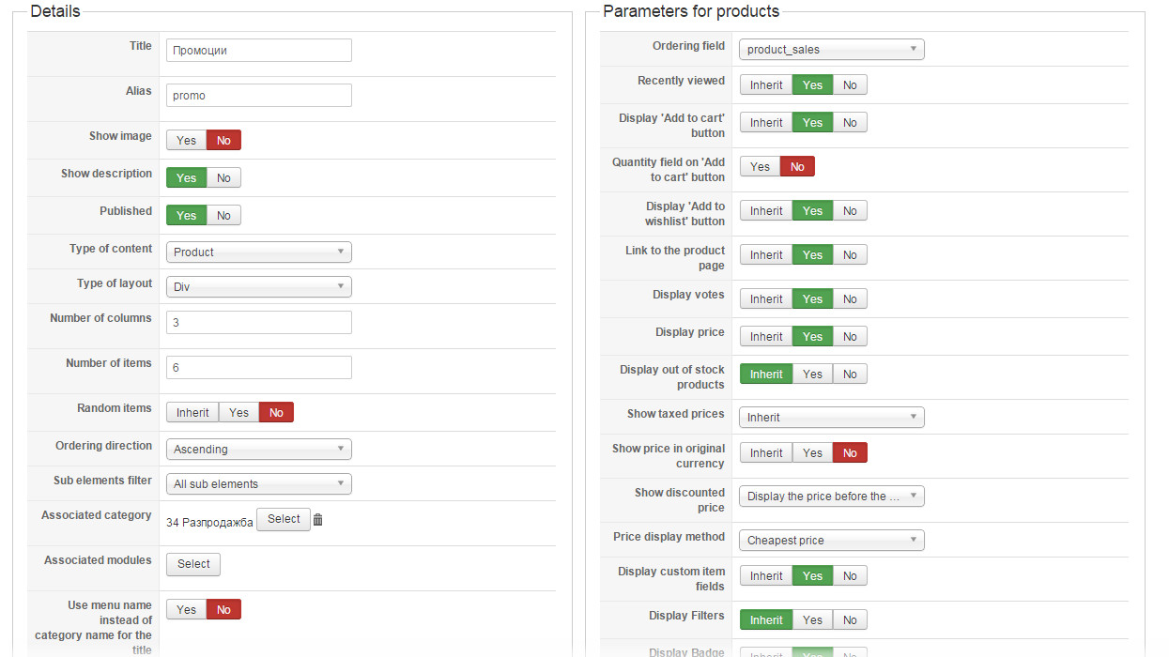Click Select button for Associated category

click(x=284, y=519)
